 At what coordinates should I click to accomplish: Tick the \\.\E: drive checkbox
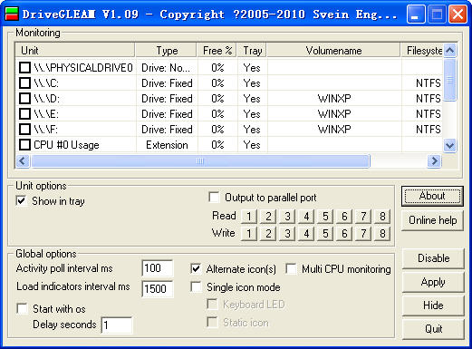pyautogui.click(x=24, y=113)
